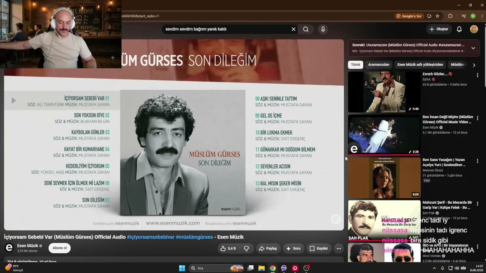Screen dimensions: 486x273
Task: Open Task View on the taskbar
Action: click(x=251, y=268)
